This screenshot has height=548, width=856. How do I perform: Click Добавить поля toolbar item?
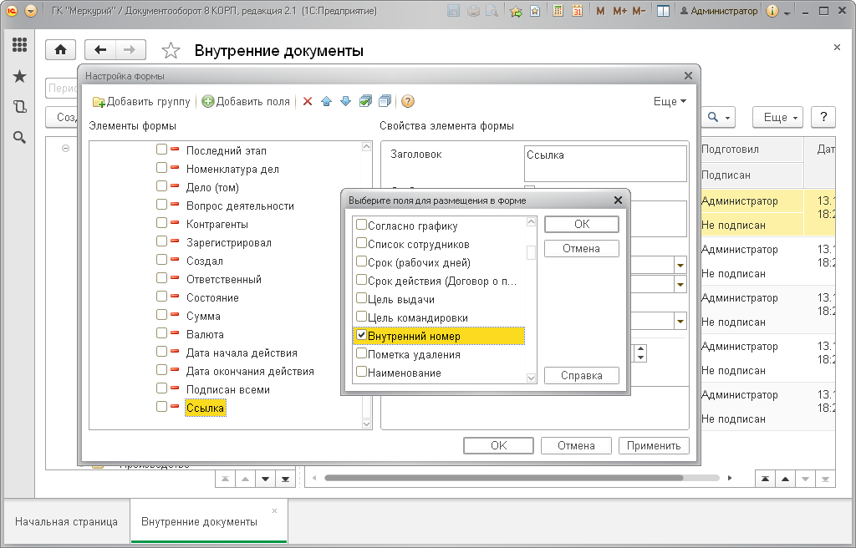click(246, 102)
